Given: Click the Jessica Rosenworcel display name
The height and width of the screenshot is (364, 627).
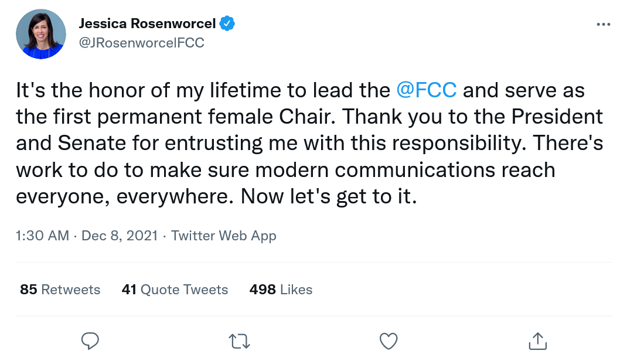Looking at the screenshot, I should tap(148, 24).
